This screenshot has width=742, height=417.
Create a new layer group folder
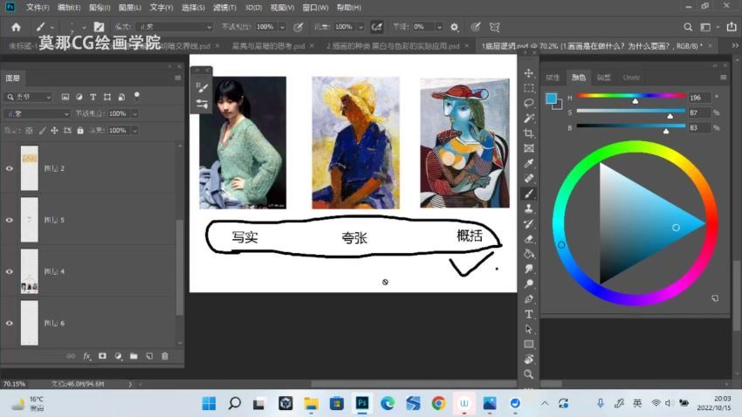tap(134, 356)
